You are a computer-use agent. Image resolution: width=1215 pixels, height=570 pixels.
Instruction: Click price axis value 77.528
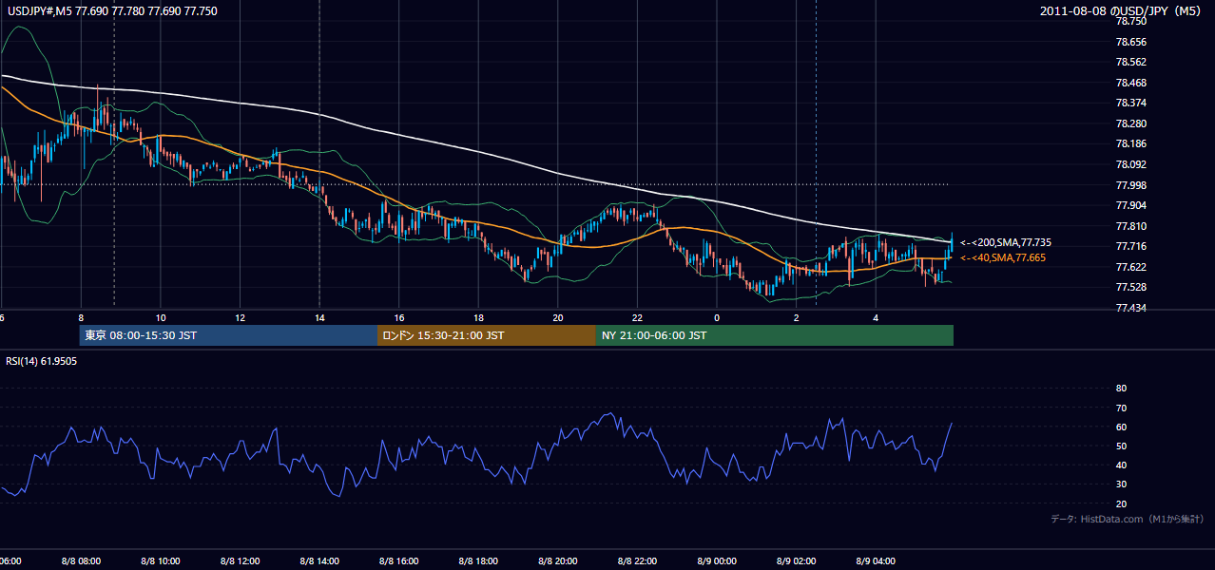pos(1130,287)
